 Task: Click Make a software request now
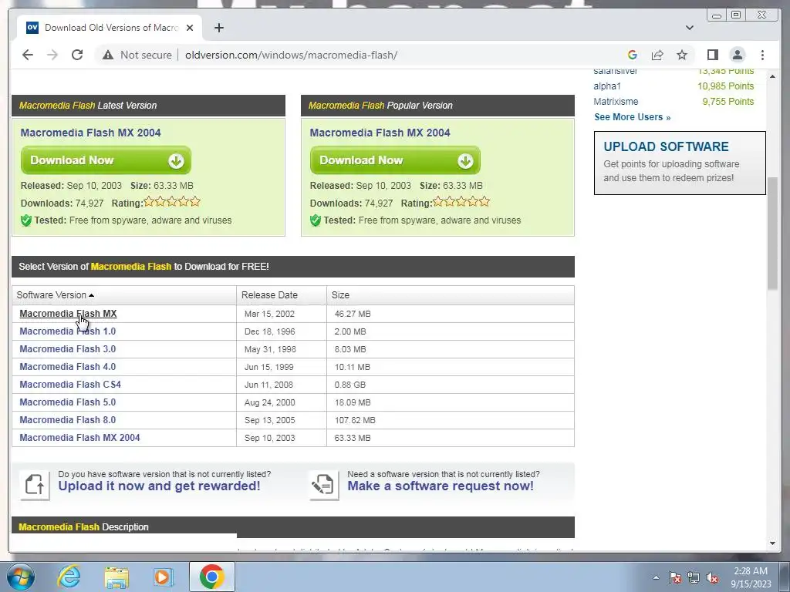click(x=441, y=486)
